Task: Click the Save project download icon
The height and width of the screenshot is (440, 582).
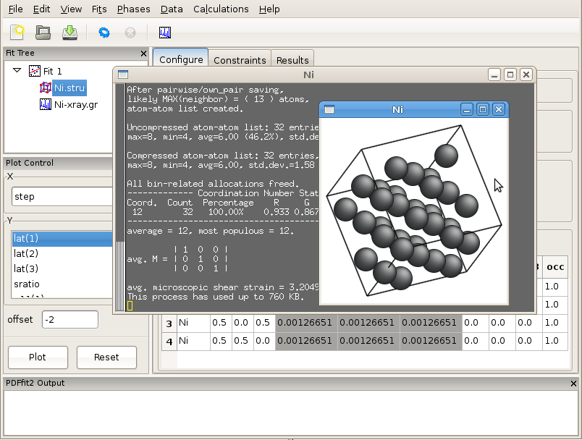Action: click(x=69, y=33)
